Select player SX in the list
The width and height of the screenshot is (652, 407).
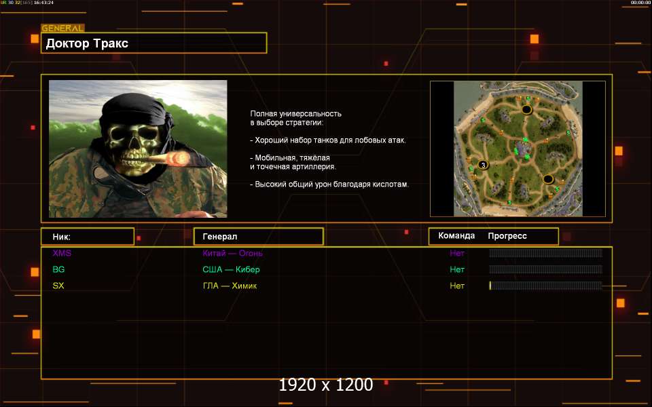[58, 286]
